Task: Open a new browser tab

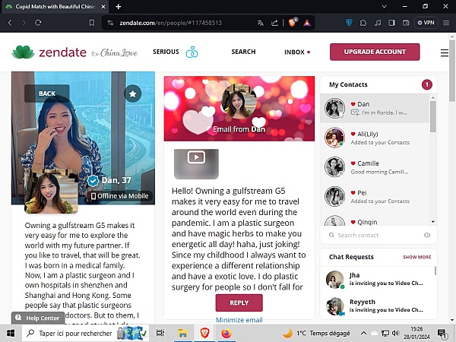Action: 119,6
